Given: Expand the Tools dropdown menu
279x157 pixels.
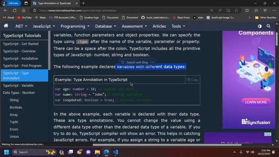Looking at the screenshot, I should [x=178, y=26].
